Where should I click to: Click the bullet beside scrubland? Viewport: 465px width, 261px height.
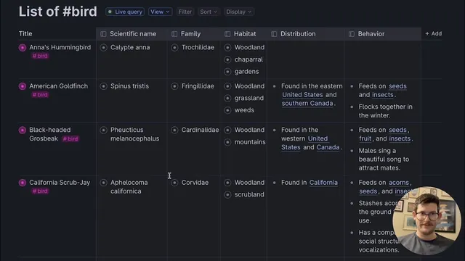click(227, 194)
